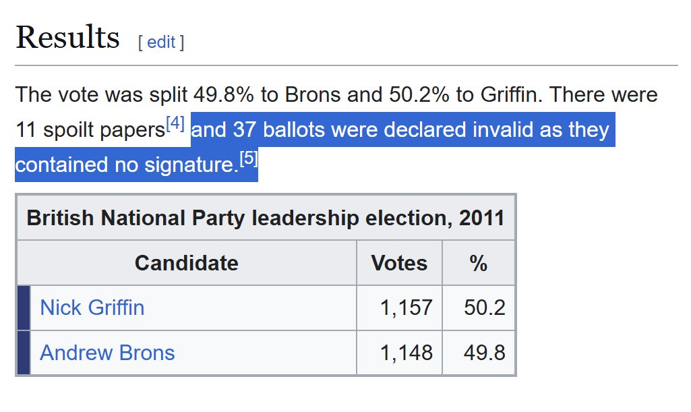
Task: Open the Andrew Brons link
Action: coord(107,353)
